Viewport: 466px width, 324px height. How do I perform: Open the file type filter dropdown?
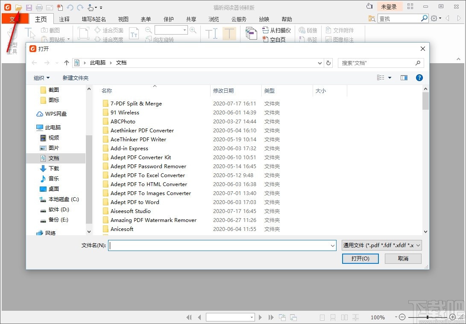(x=381, y=245)
